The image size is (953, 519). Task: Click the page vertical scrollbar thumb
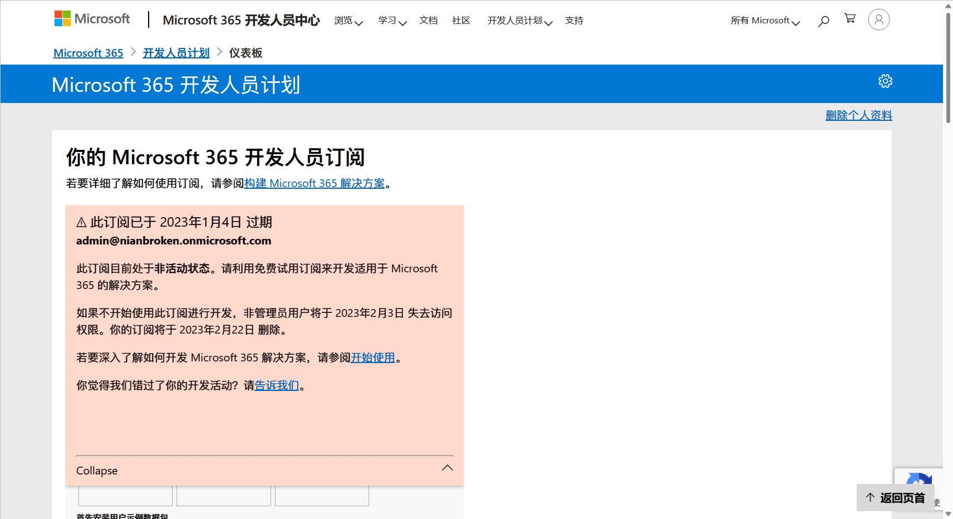(x=948, y=67)
